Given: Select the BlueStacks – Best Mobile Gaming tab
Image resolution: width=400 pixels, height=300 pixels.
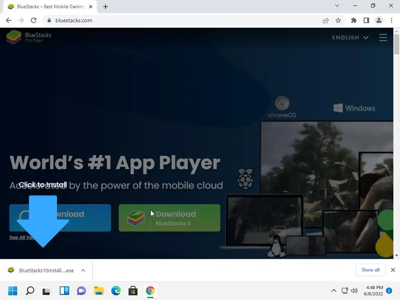Looking at the screenshot, I should click(x=50, y=7).
